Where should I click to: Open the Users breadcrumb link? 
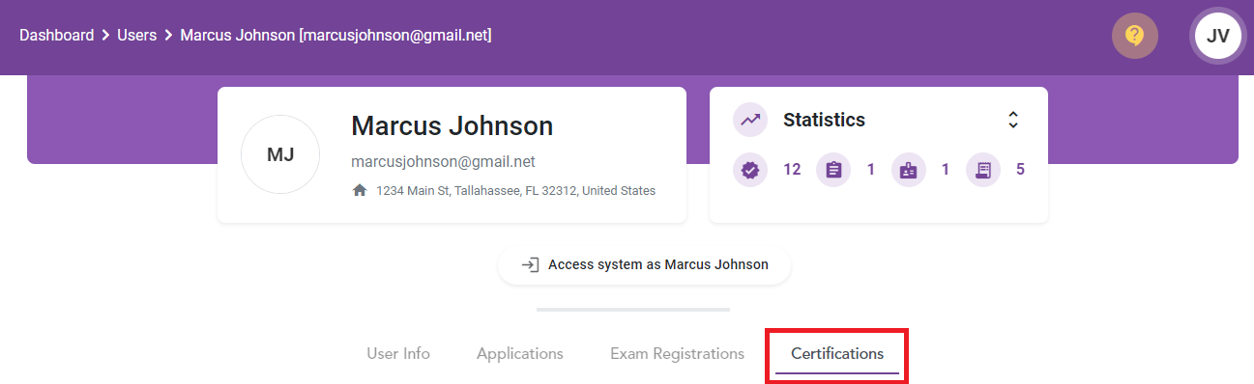pyautogui.click(x=137, y=35)
